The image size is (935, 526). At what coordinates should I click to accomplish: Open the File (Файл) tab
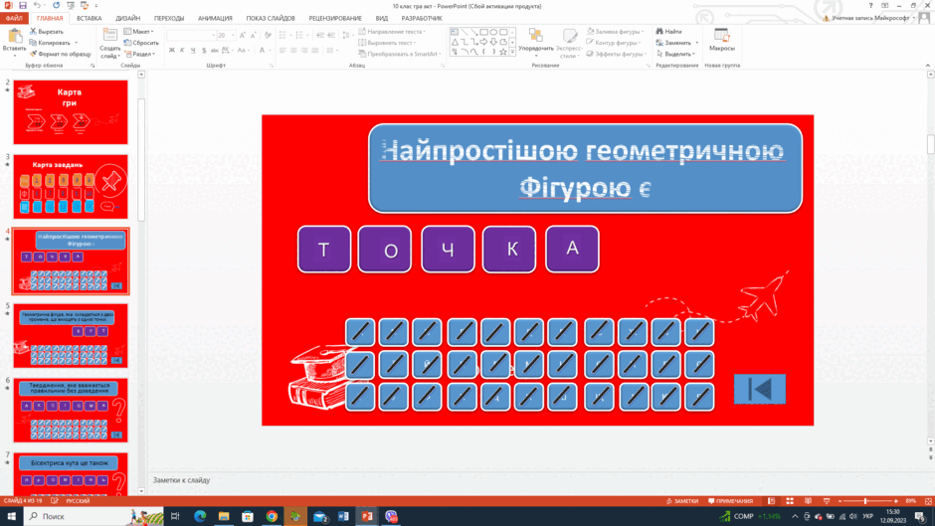pyautogui.click(x=14, y=18)
